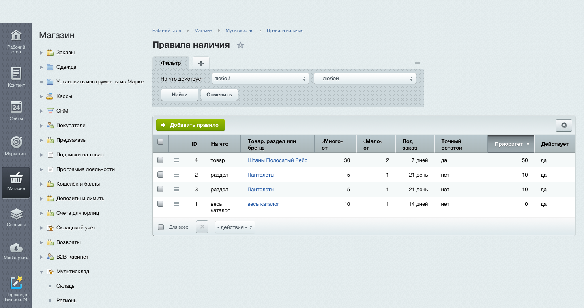Screen dimensions: 584x308
Task: Toggle the Для всех checkbox
Action: [161, 227]
